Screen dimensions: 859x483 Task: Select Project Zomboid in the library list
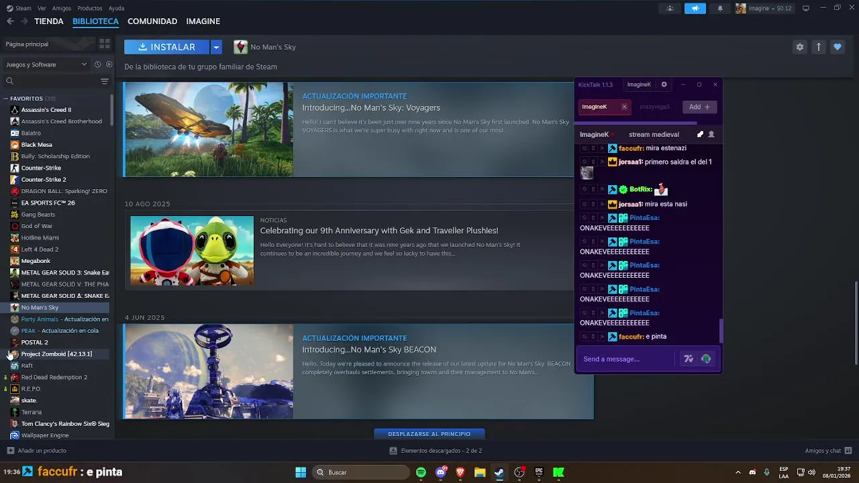[56, 354]
